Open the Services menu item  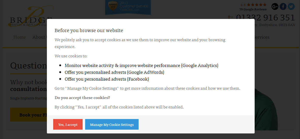[262, 37]
